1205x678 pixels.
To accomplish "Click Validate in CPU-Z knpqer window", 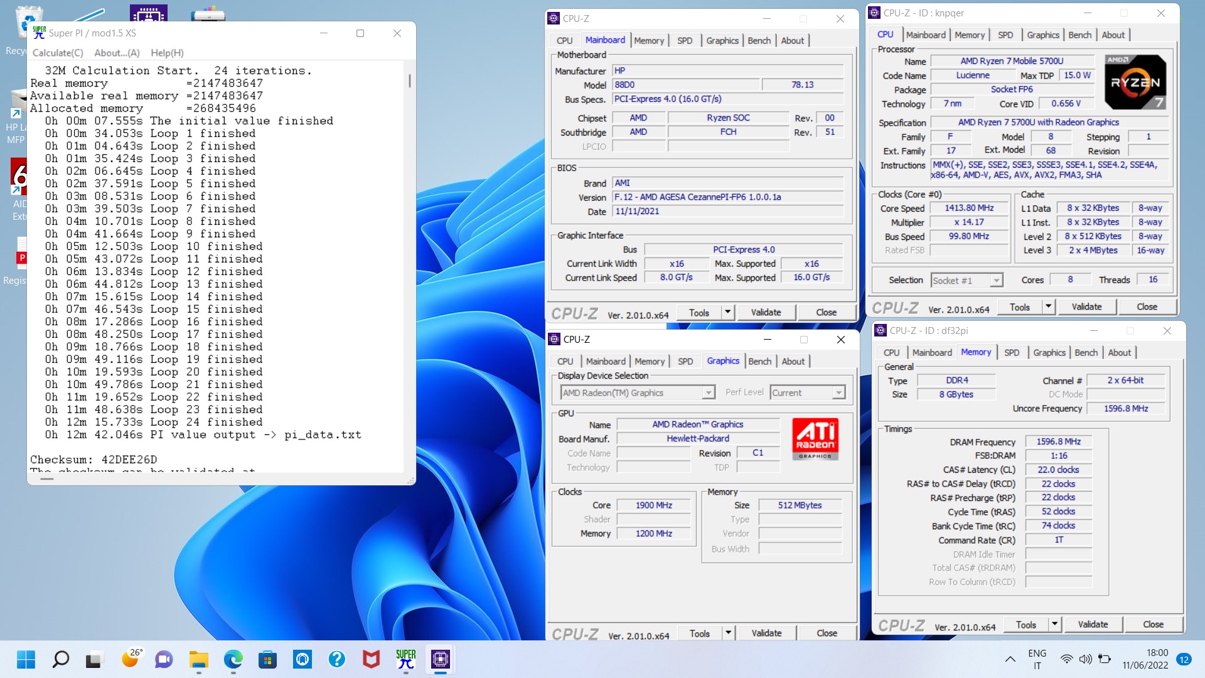I will click(1086, 307).
